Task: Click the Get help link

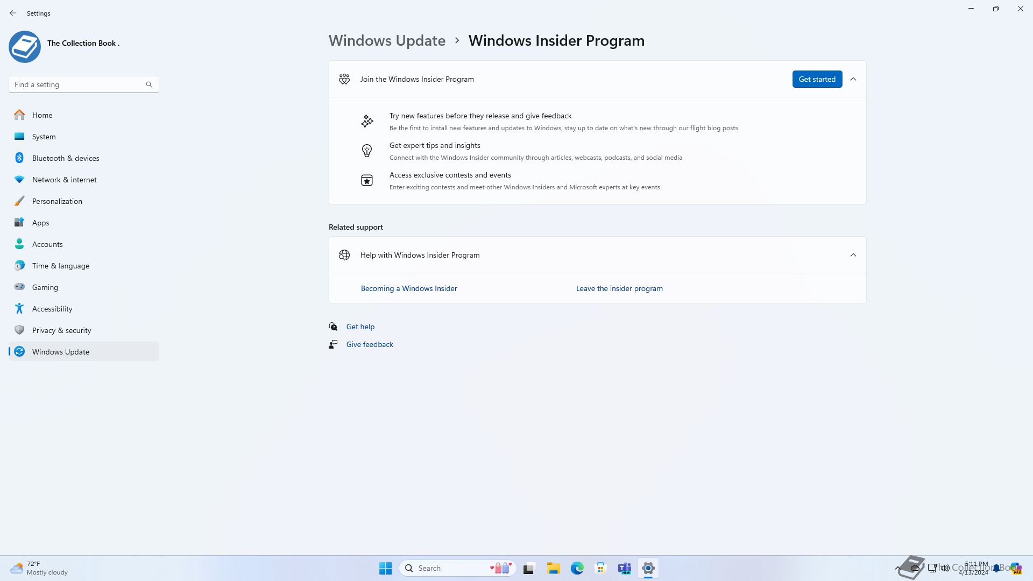Action: (x=360, y=327)
